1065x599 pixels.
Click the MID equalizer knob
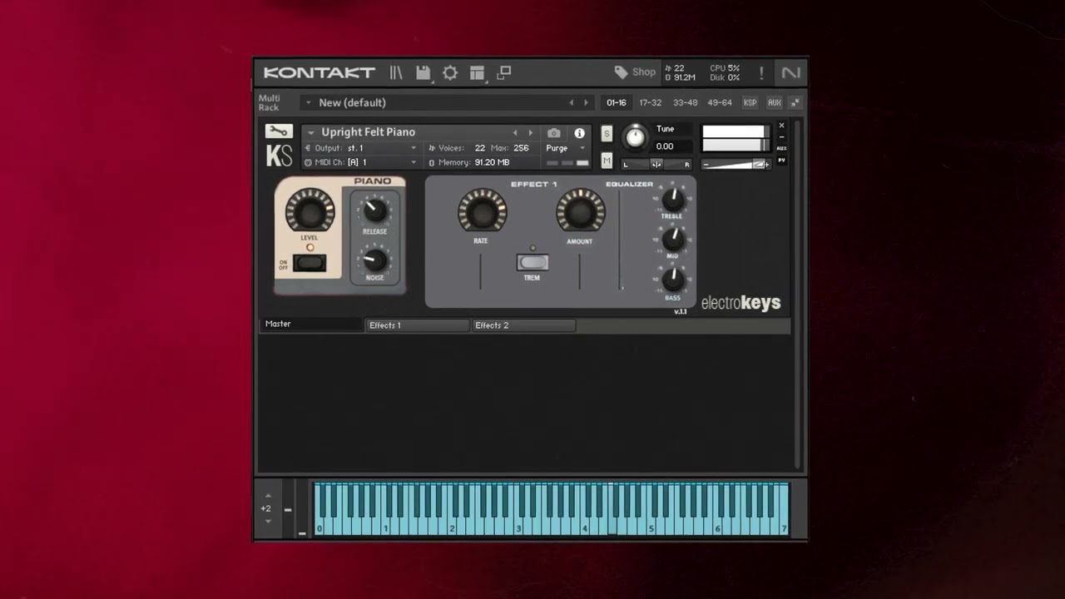pyautogui.click(x=672, y=240)
